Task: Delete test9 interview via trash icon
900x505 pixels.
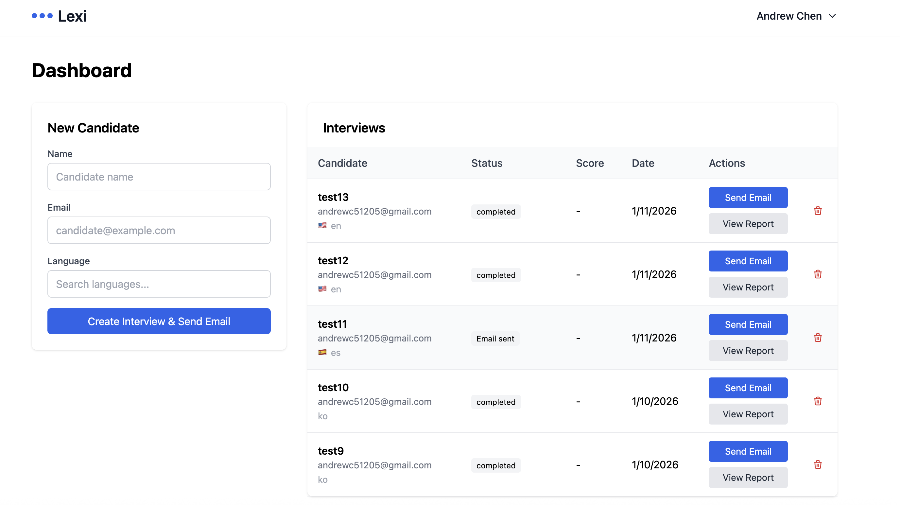Action: tap(818, 464)
